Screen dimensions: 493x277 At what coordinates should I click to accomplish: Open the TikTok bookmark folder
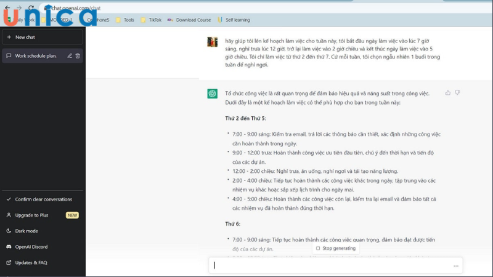[155, 20]
